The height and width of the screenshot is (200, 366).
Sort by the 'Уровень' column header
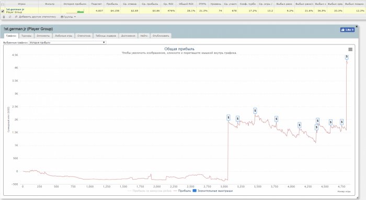pyautogui.click(x=215, y=4)
